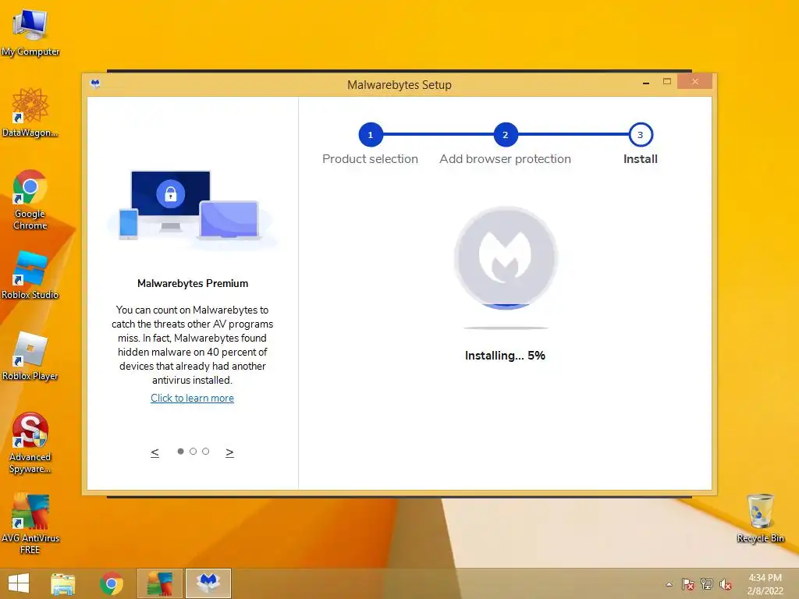Image resolution: width=799 pixels, height=599 pixels.
Task: Maximize the Malwarebytes Setup window
Action: tap(667, 81)
